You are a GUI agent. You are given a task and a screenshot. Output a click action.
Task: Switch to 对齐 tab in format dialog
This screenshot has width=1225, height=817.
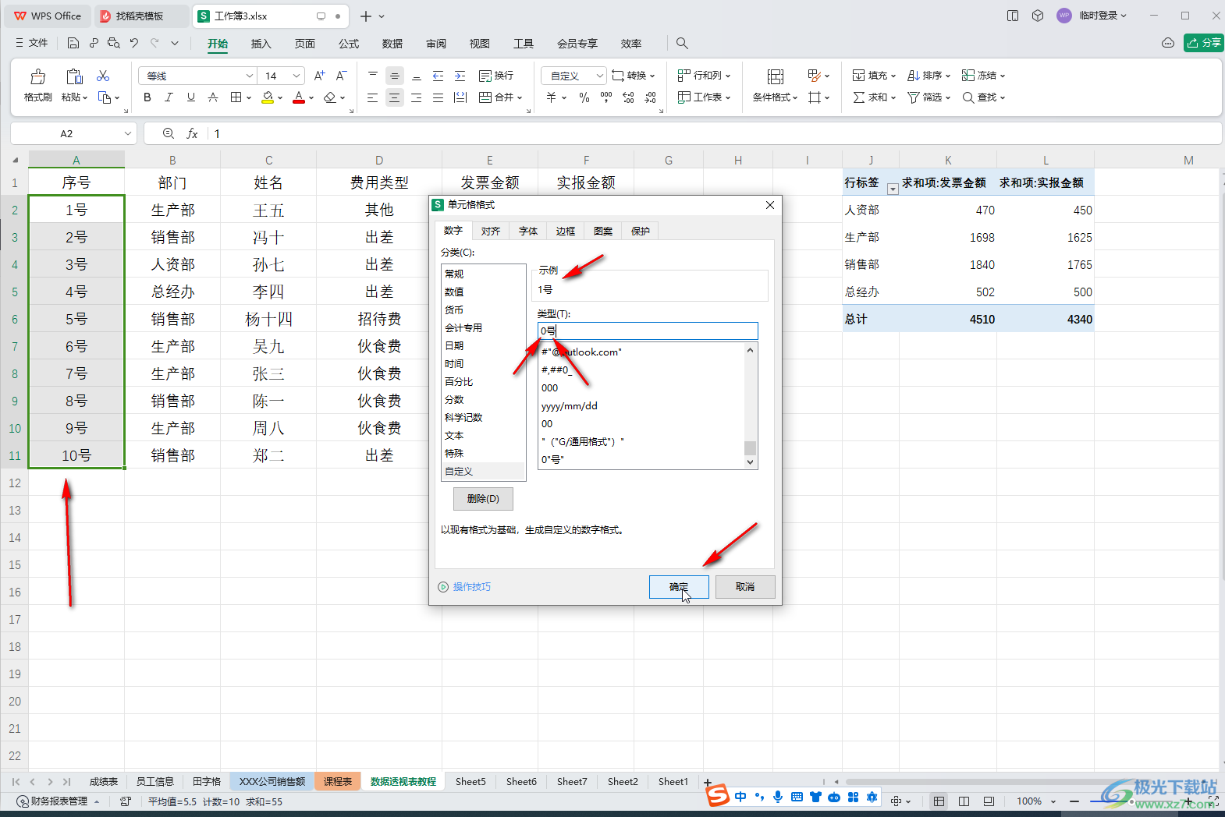[491, 231]
